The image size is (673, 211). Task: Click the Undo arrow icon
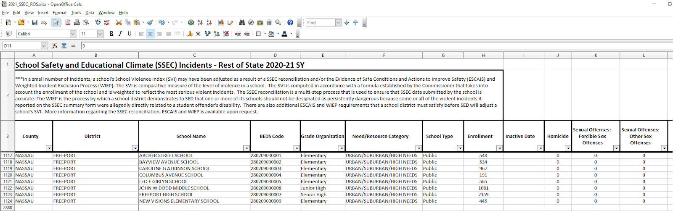161,22
